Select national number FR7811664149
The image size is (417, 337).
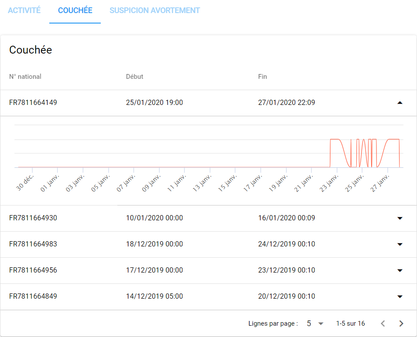(33, 102)
